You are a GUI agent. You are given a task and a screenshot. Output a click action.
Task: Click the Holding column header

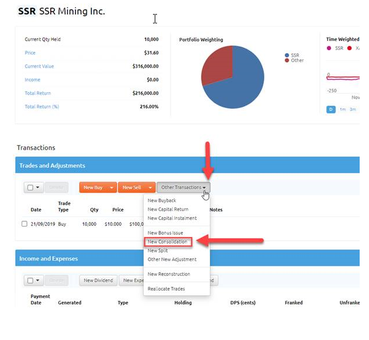point(183,303)
